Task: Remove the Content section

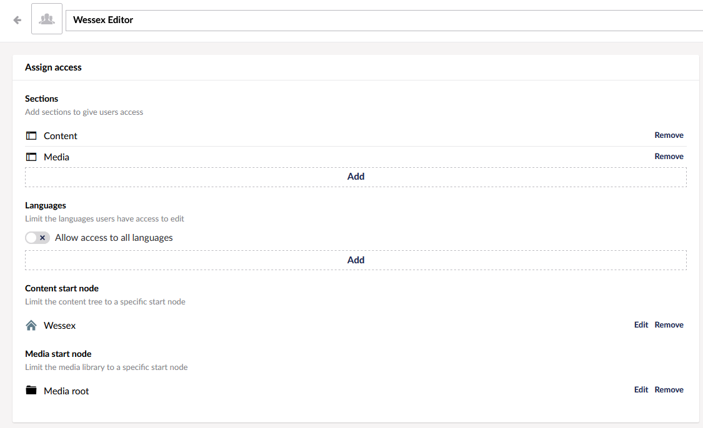Action: (669, 135)
